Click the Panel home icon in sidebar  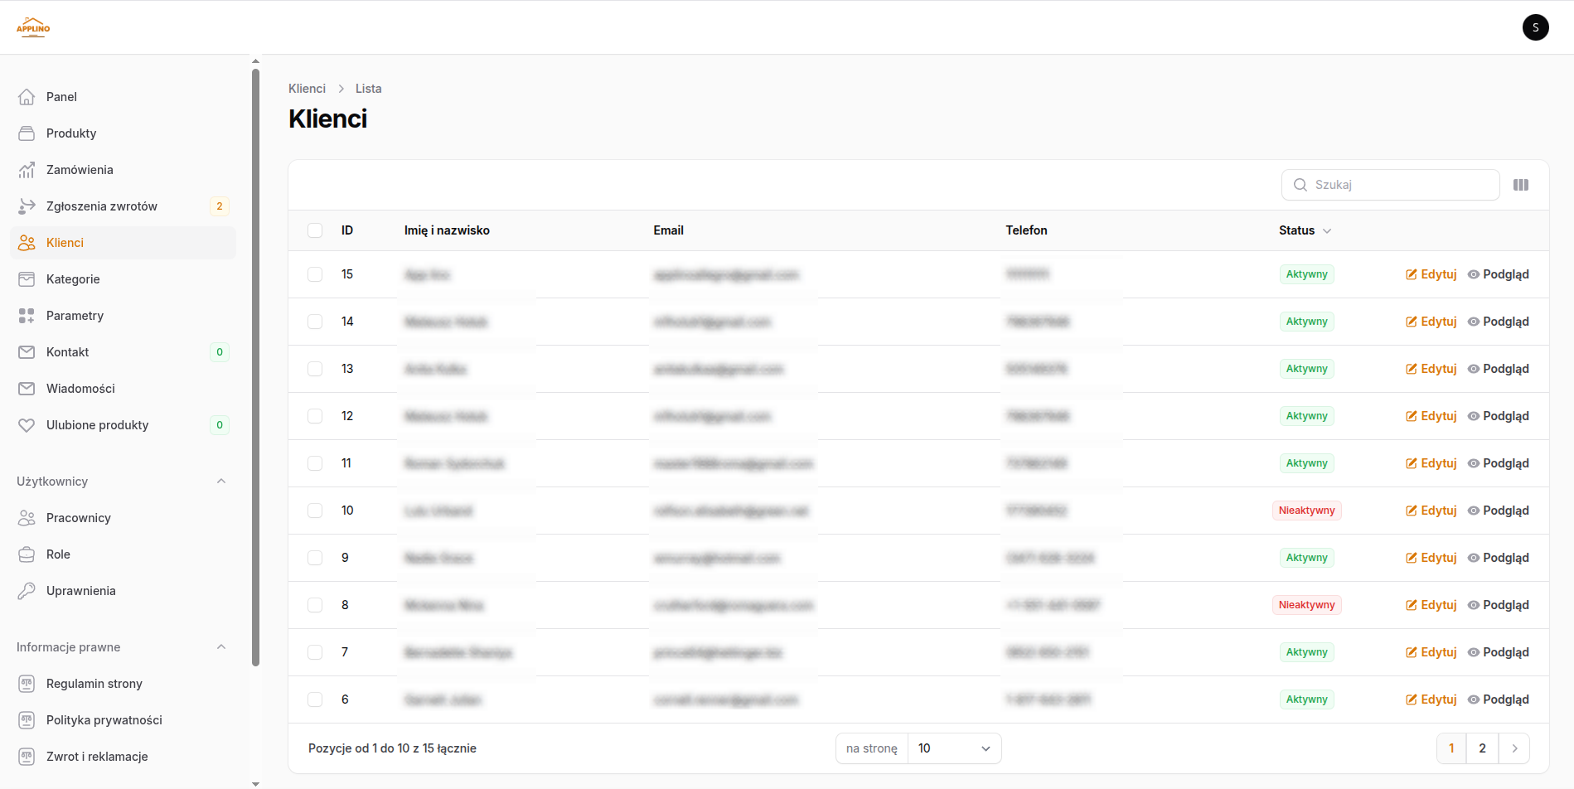pos(27,97)
